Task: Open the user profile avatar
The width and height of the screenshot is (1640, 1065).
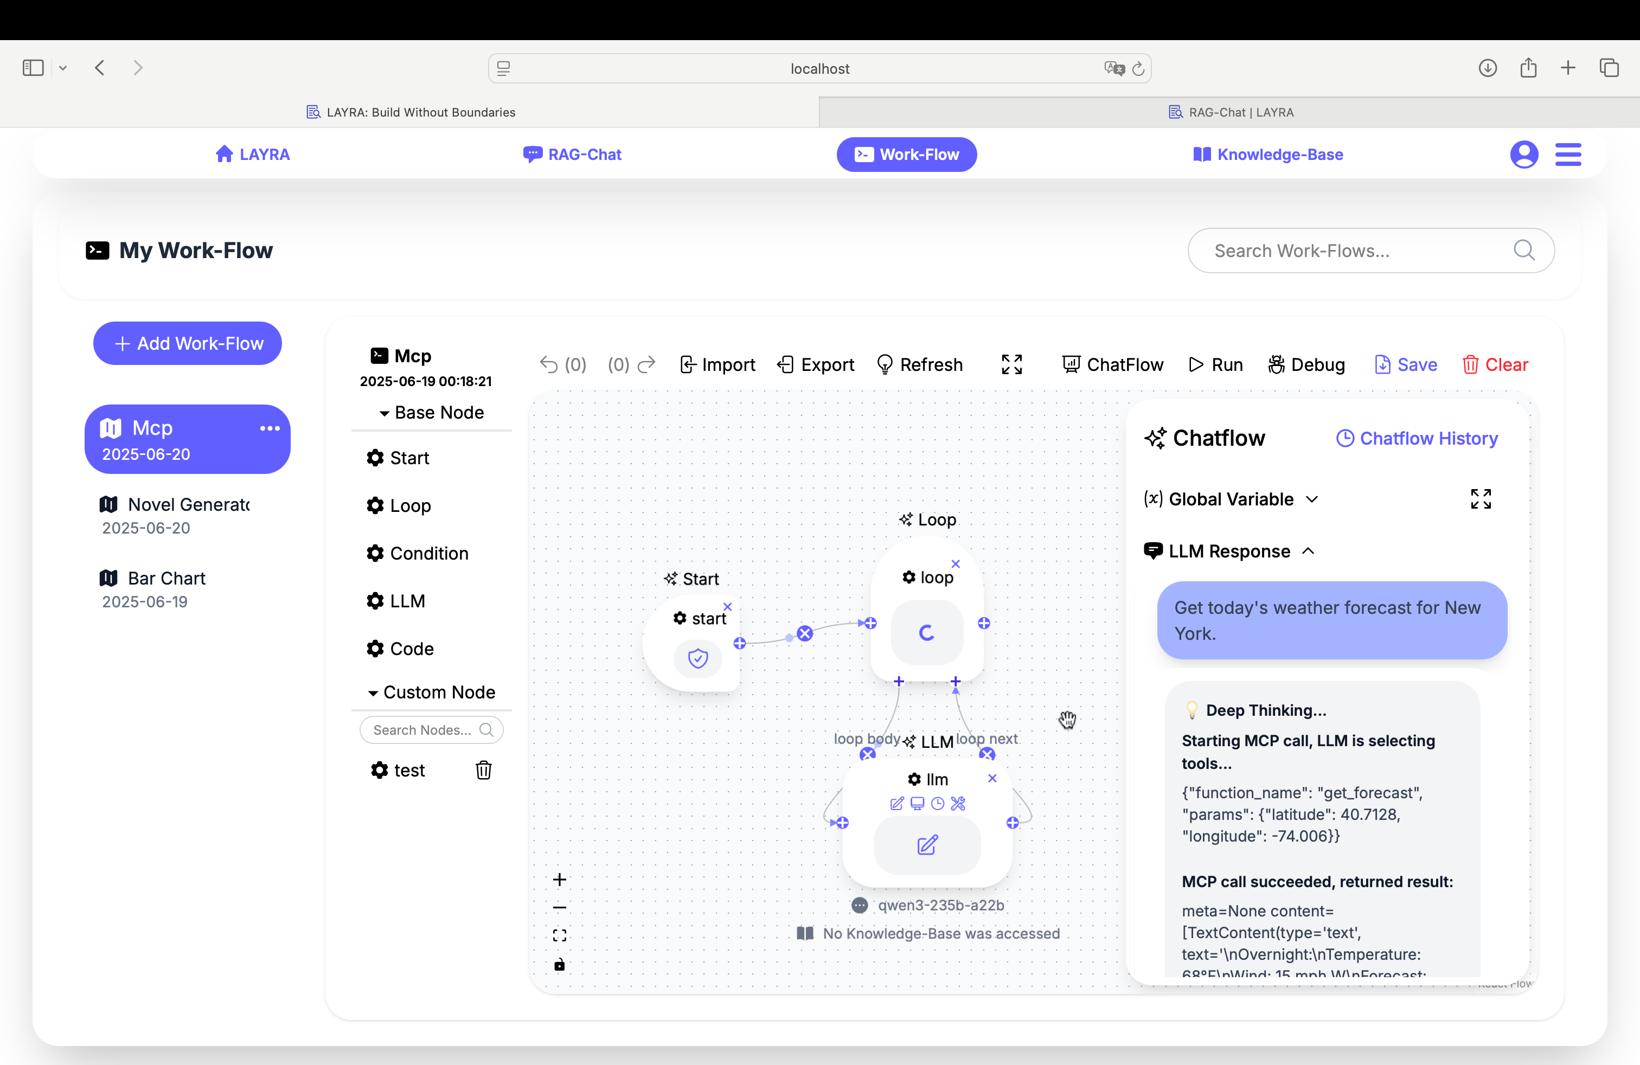Action: (1523, 155)
